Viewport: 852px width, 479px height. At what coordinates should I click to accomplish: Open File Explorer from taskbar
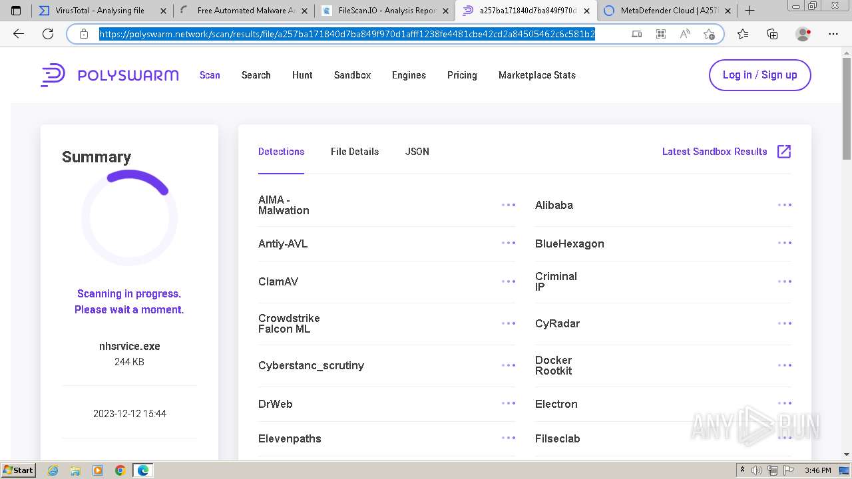pyautogui.click(x=75, y=470)
